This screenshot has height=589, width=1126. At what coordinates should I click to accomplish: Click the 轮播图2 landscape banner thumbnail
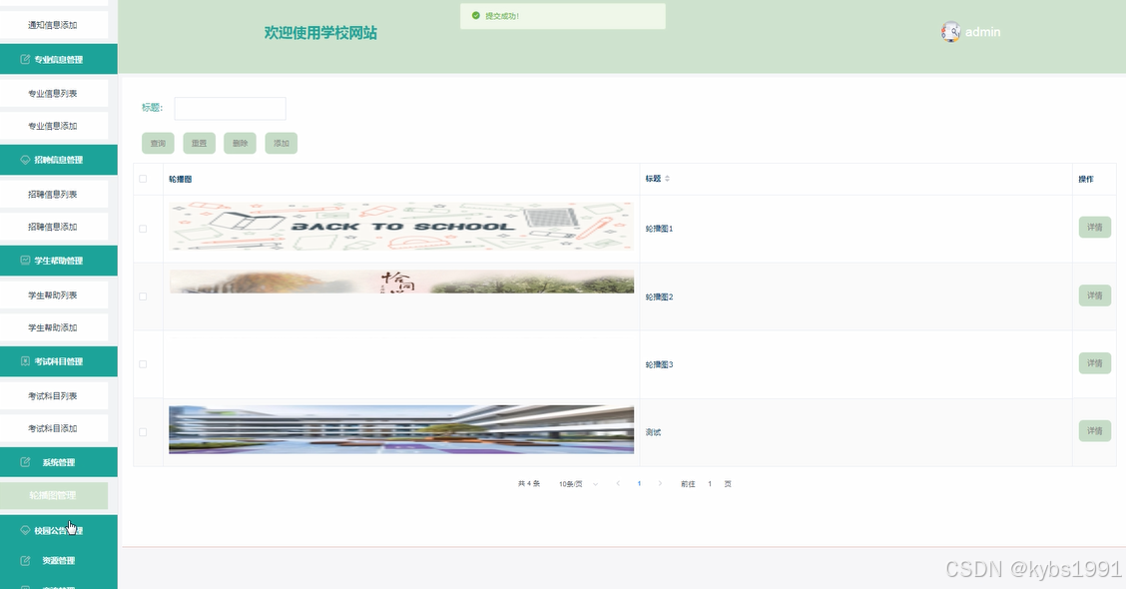(x=401, y=282)
